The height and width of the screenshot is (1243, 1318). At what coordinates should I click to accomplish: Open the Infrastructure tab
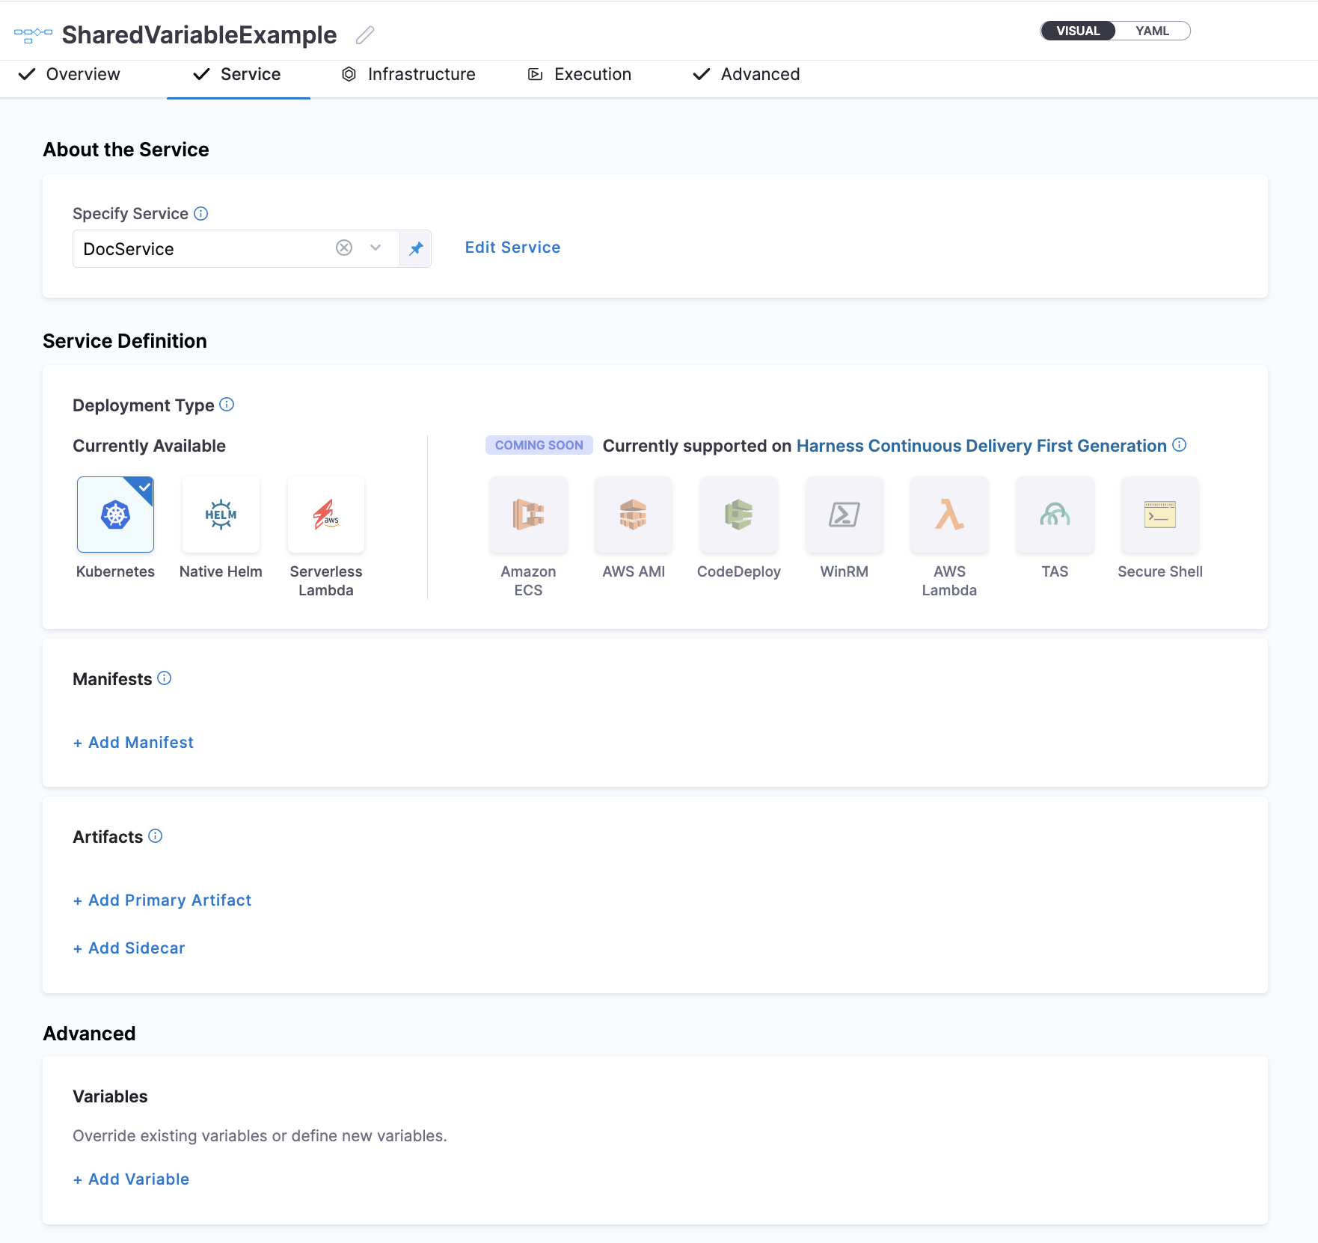[408, 74]
